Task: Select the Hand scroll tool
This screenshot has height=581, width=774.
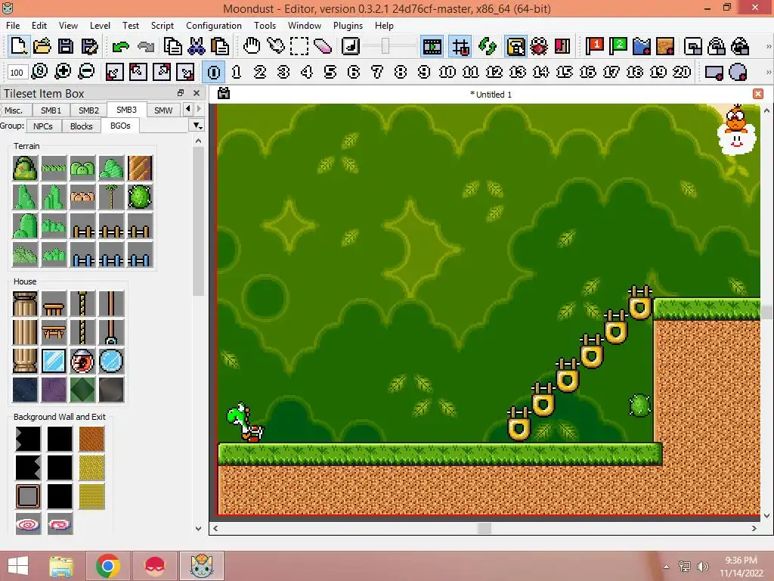Action: (x=252, y=46)
